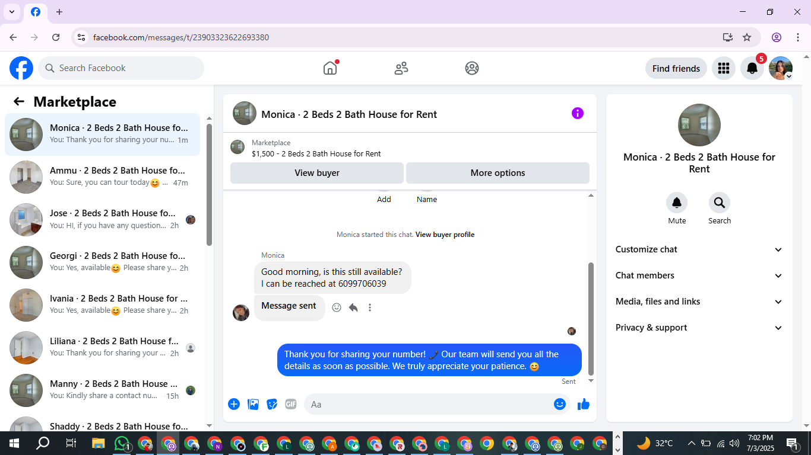
Task: Open new browser tab plus button
Action: pyautogui.click(x=59, y=12)
